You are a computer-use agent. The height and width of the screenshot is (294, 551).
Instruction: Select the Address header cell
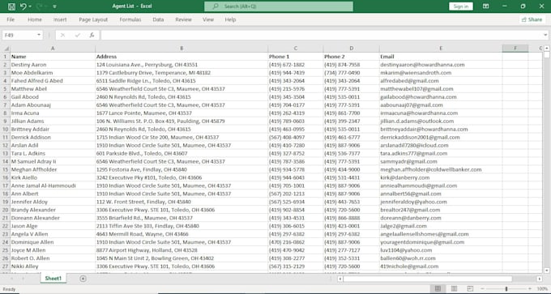(182, 57)
